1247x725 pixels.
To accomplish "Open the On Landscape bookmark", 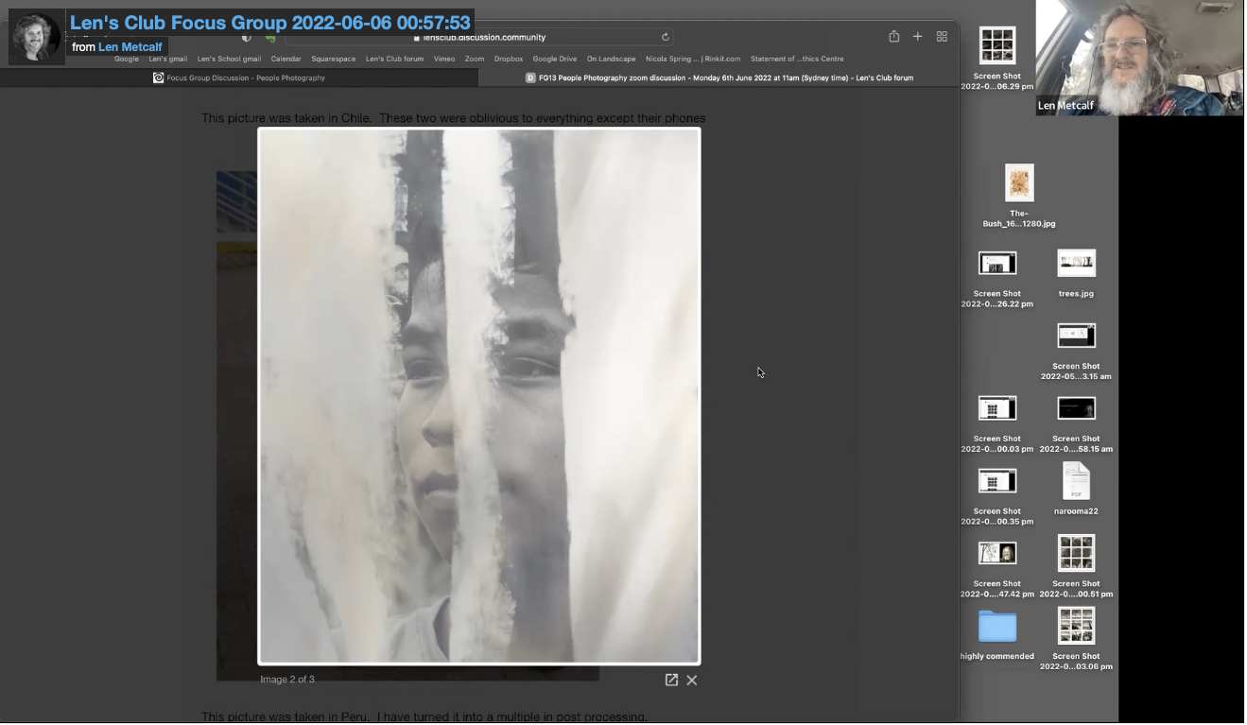I will 611,59.
